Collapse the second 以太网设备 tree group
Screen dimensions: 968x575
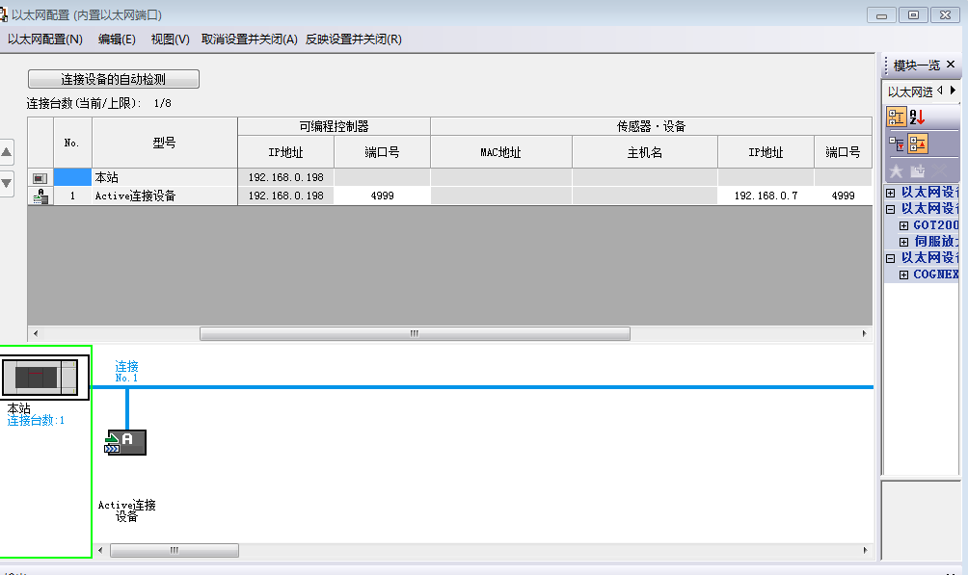(x=890, y=209)
